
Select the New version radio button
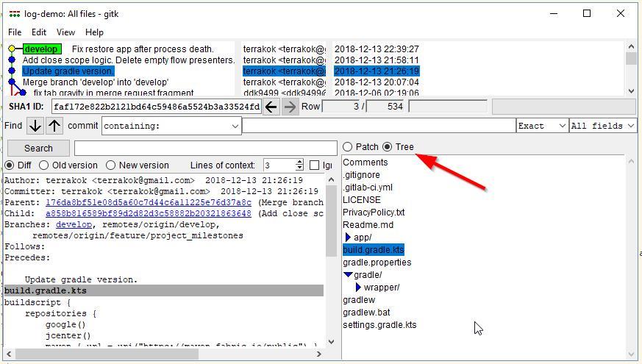(110, 165)
